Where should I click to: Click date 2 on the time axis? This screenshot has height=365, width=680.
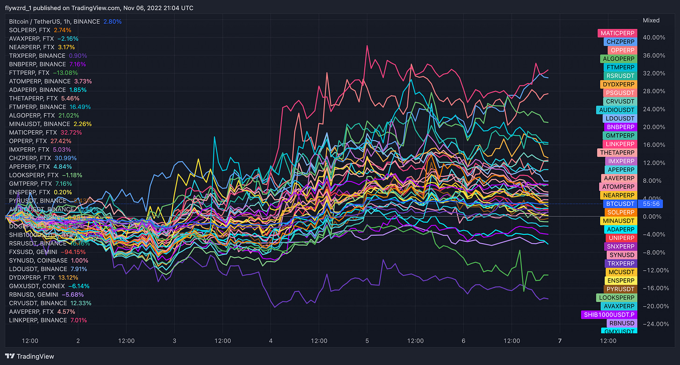tap(78, 341)
